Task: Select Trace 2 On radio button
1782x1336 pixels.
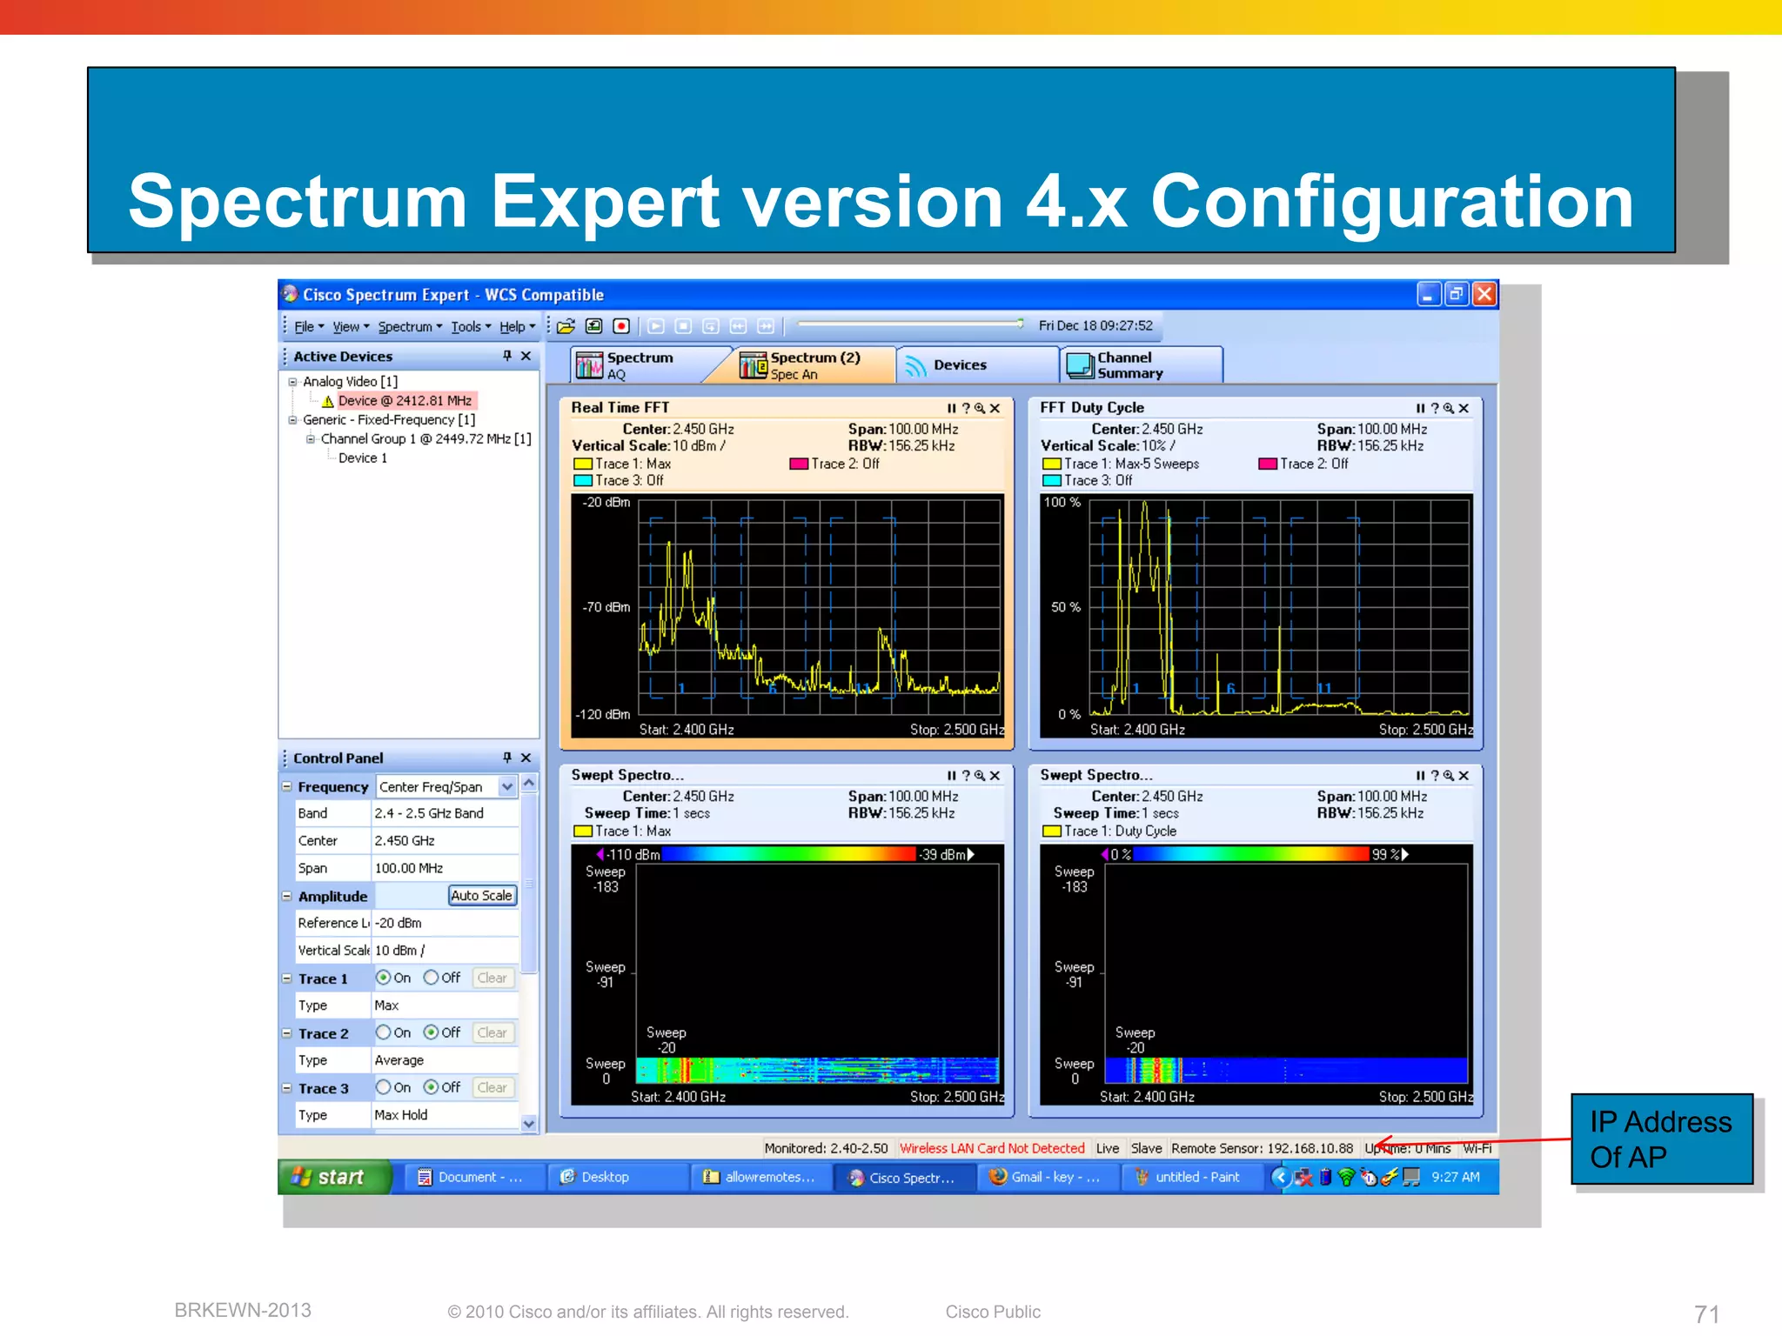Action: (x=383, y=1032)
